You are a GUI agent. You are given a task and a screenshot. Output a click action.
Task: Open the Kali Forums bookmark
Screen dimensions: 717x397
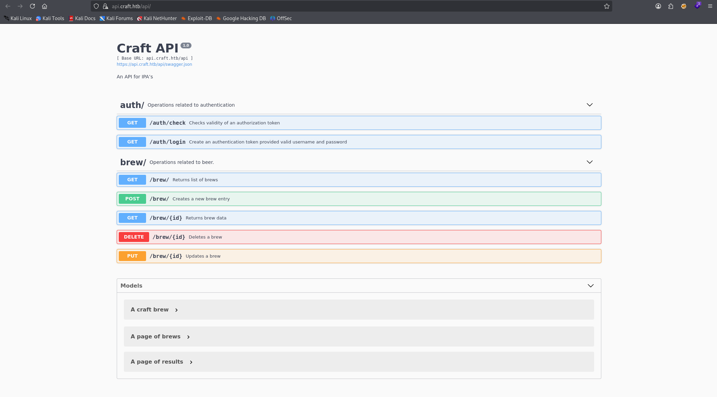[116, 18]
